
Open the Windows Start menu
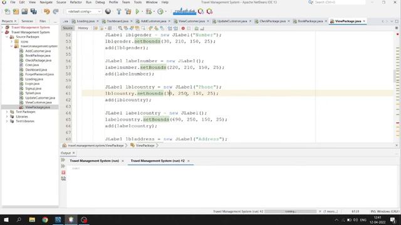6,219
